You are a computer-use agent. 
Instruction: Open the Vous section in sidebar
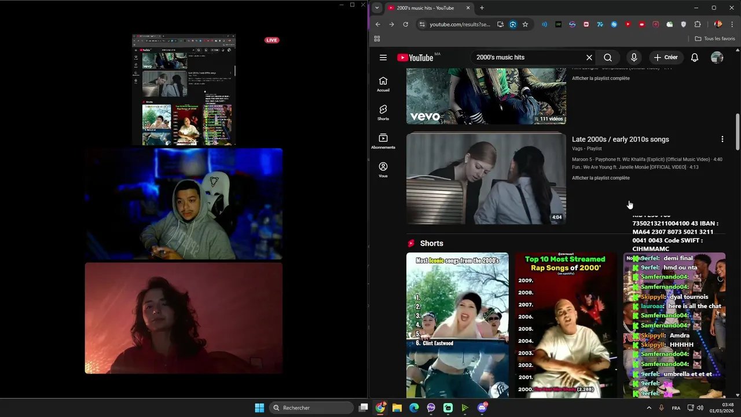click(x=383, y=170)
